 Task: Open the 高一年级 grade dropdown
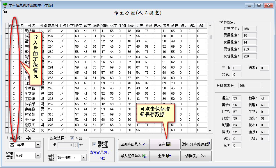coord(38,145)
